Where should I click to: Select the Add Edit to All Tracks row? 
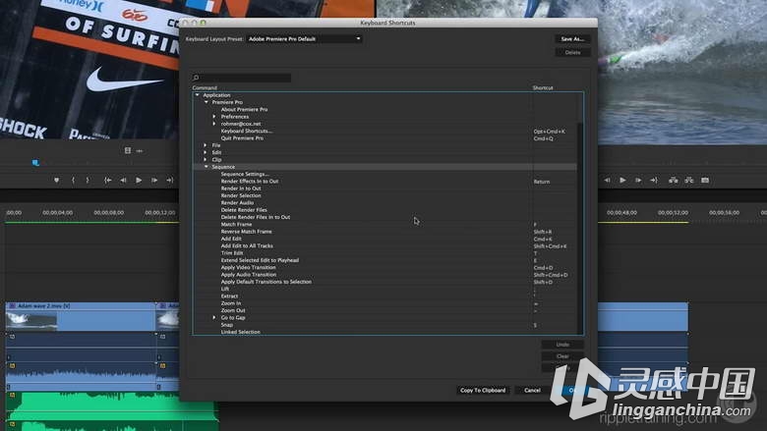pyautogui.click(x=384, y=246)
